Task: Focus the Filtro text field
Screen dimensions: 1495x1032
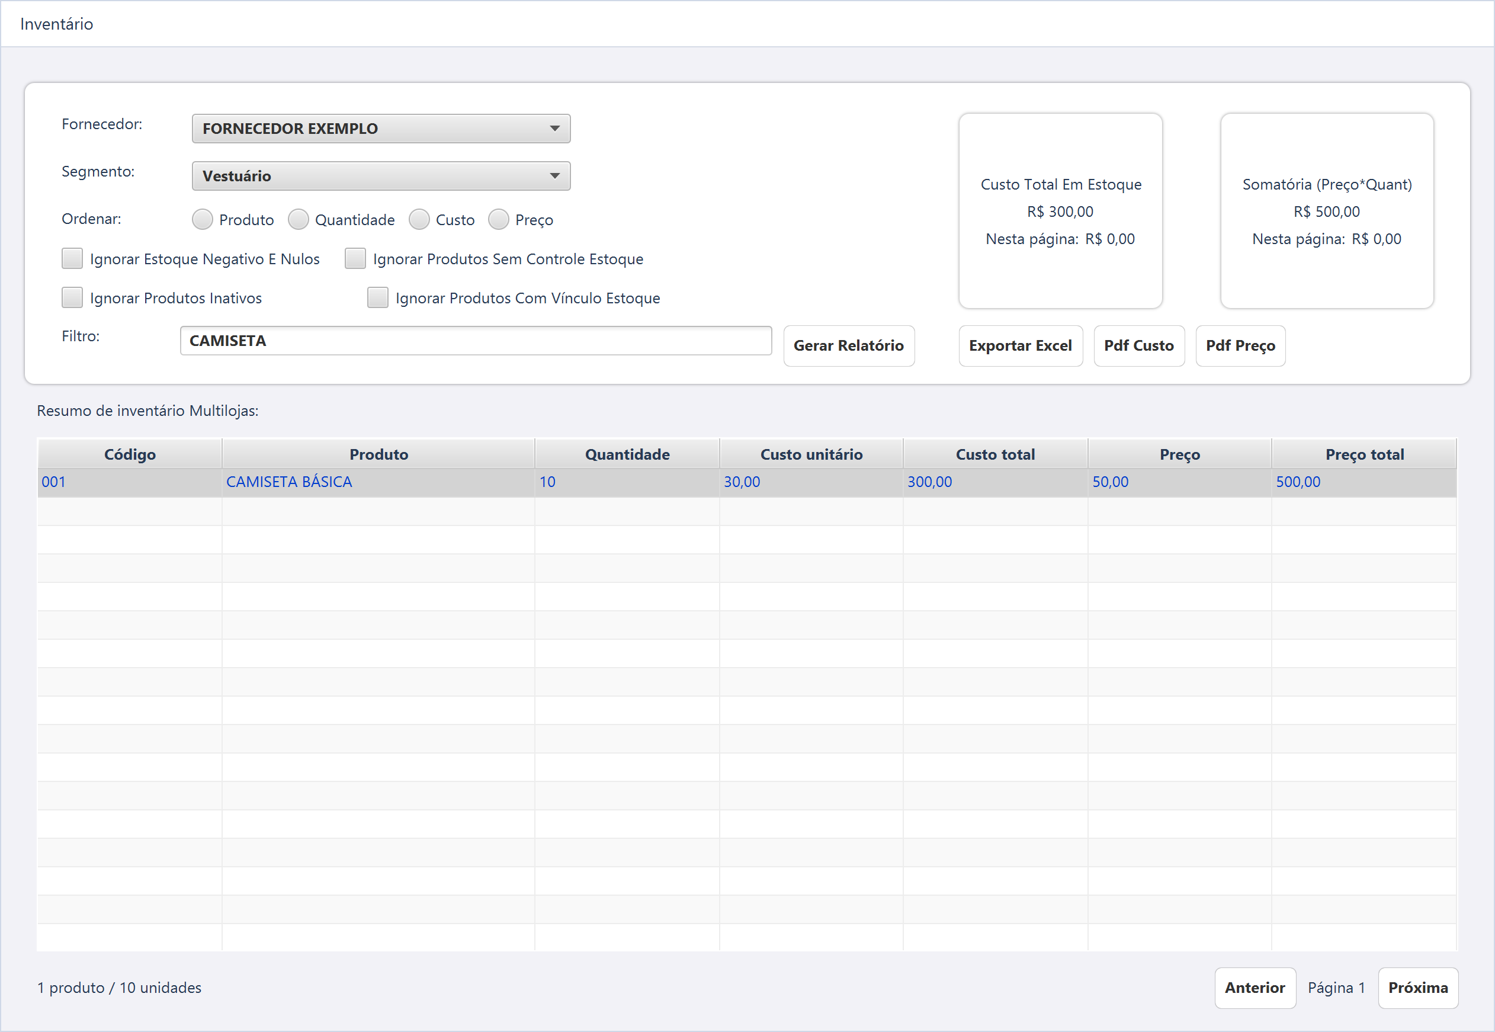Action: [x=476, y=341]
